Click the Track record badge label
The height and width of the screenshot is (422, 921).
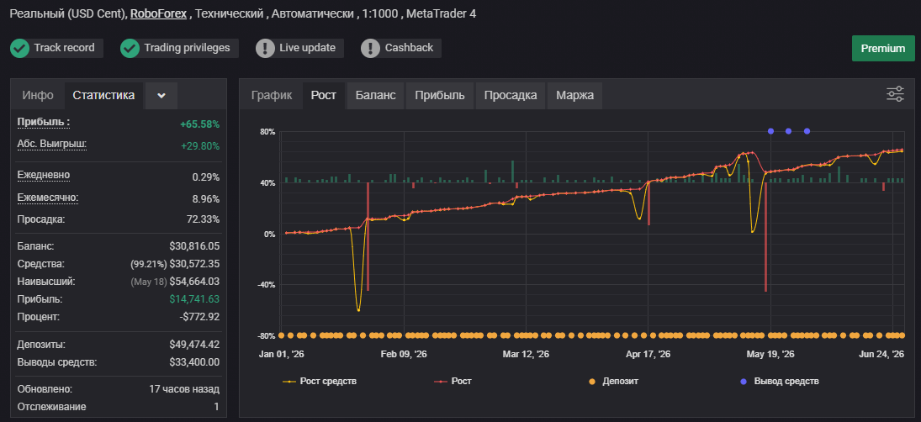coord(64,48)
